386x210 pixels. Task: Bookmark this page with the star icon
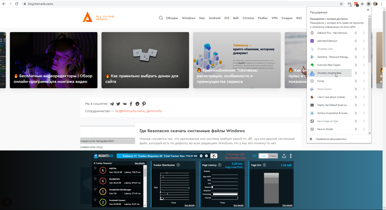341,4
